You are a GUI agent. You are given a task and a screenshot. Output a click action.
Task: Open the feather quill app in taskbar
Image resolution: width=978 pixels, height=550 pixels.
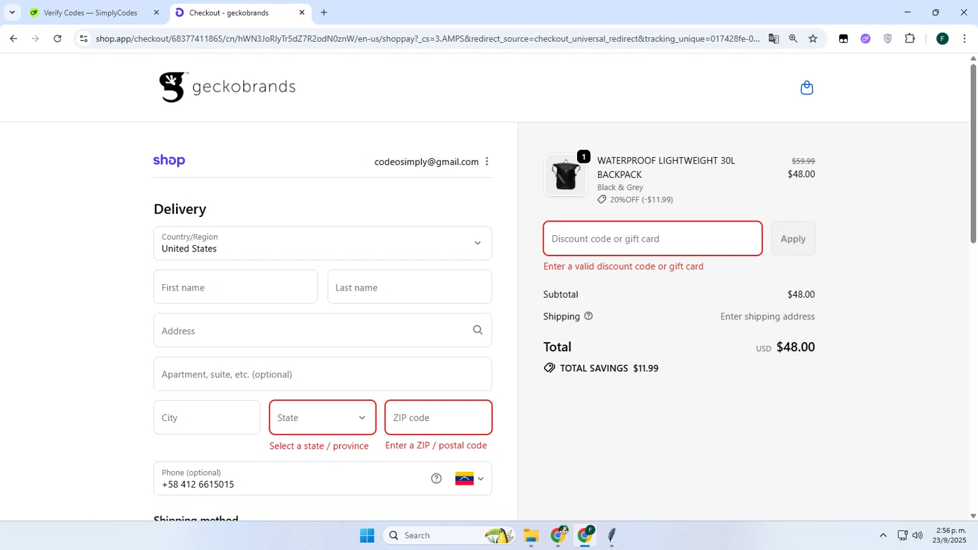click(x=612, y=535)
